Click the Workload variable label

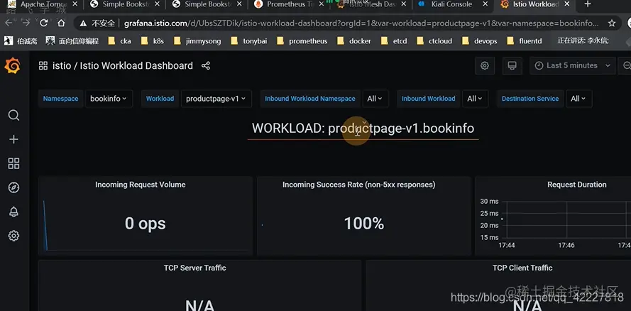click(160, 99)
